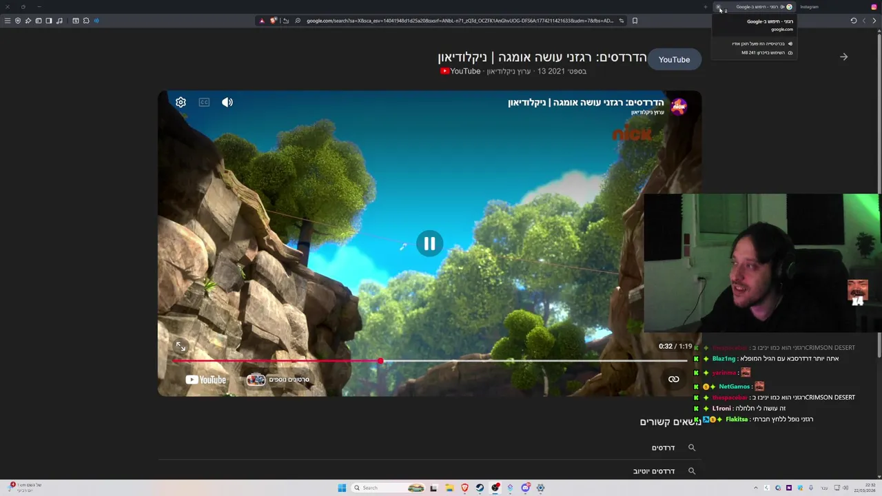Open extensions puzzle icon in toolbar
882x496 pixels.
(x=86, y=21)
